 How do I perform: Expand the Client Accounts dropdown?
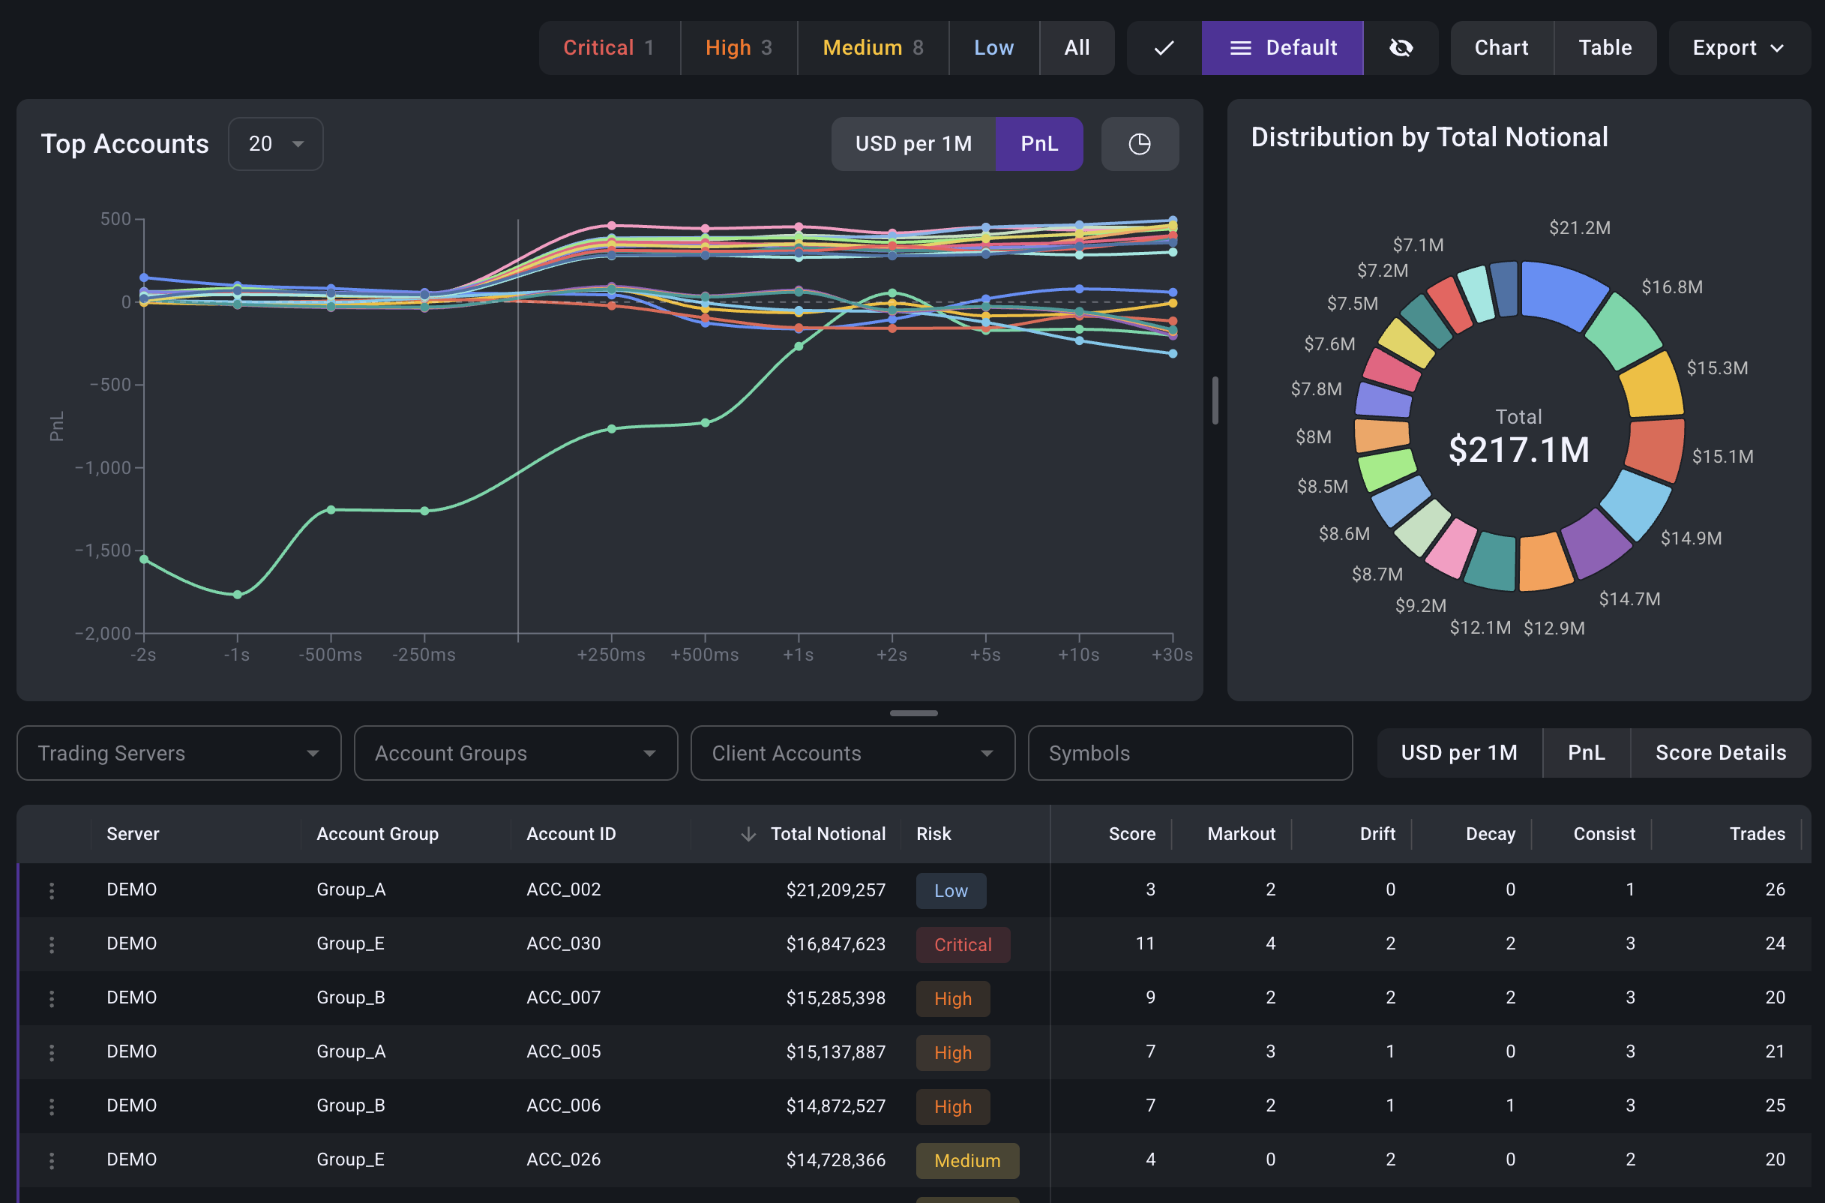[x=853, y=753]
